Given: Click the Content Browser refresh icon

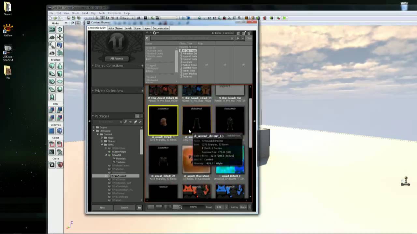Looking at the screenshot, I should pyautogui.click(x=155, y=33).
